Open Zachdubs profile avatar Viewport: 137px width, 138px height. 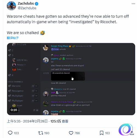click(11, 6)
